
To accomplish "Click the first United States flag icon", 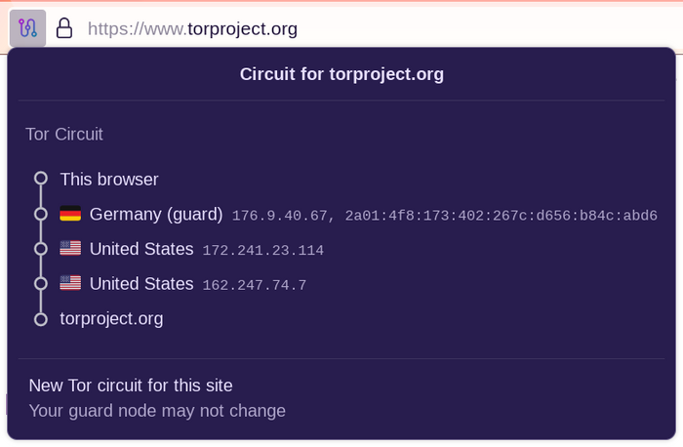I will tap(70, 248).
